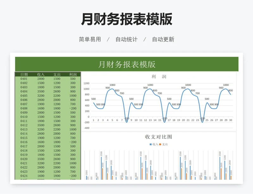Select the 日期 column header
253x194 pixels.
(24, 74)
